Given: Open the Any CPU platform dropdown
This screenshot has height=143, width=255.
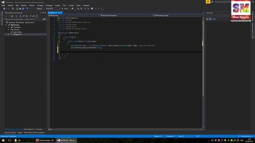Looking at the screenshot, I should tap(53, 9).
